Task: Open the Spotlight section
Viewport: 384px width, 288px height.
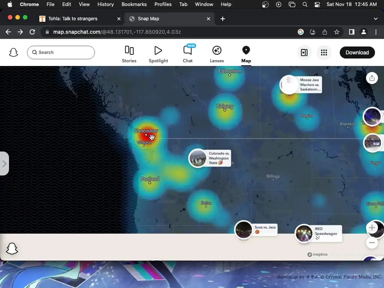Action: click(158, 54)
